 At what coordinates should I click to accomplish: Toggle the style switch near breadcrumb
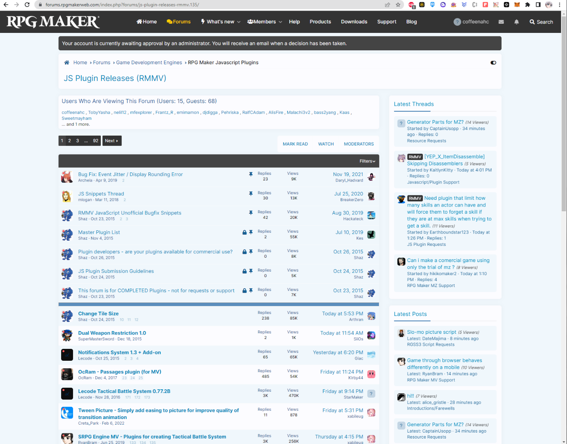tap(493, 63)
